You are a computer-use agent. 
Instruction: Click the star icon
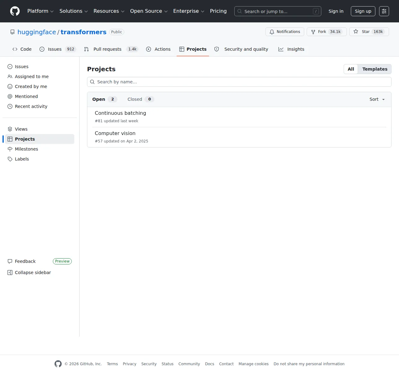[356, 32]
